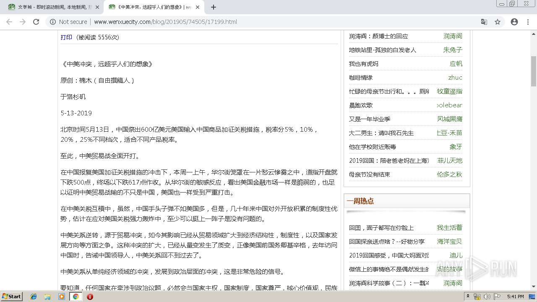Image resolution: width=537 pixels, height=302 pixels.
Task: Click the red security taskbar icon
Action: [x=90, y=297]
